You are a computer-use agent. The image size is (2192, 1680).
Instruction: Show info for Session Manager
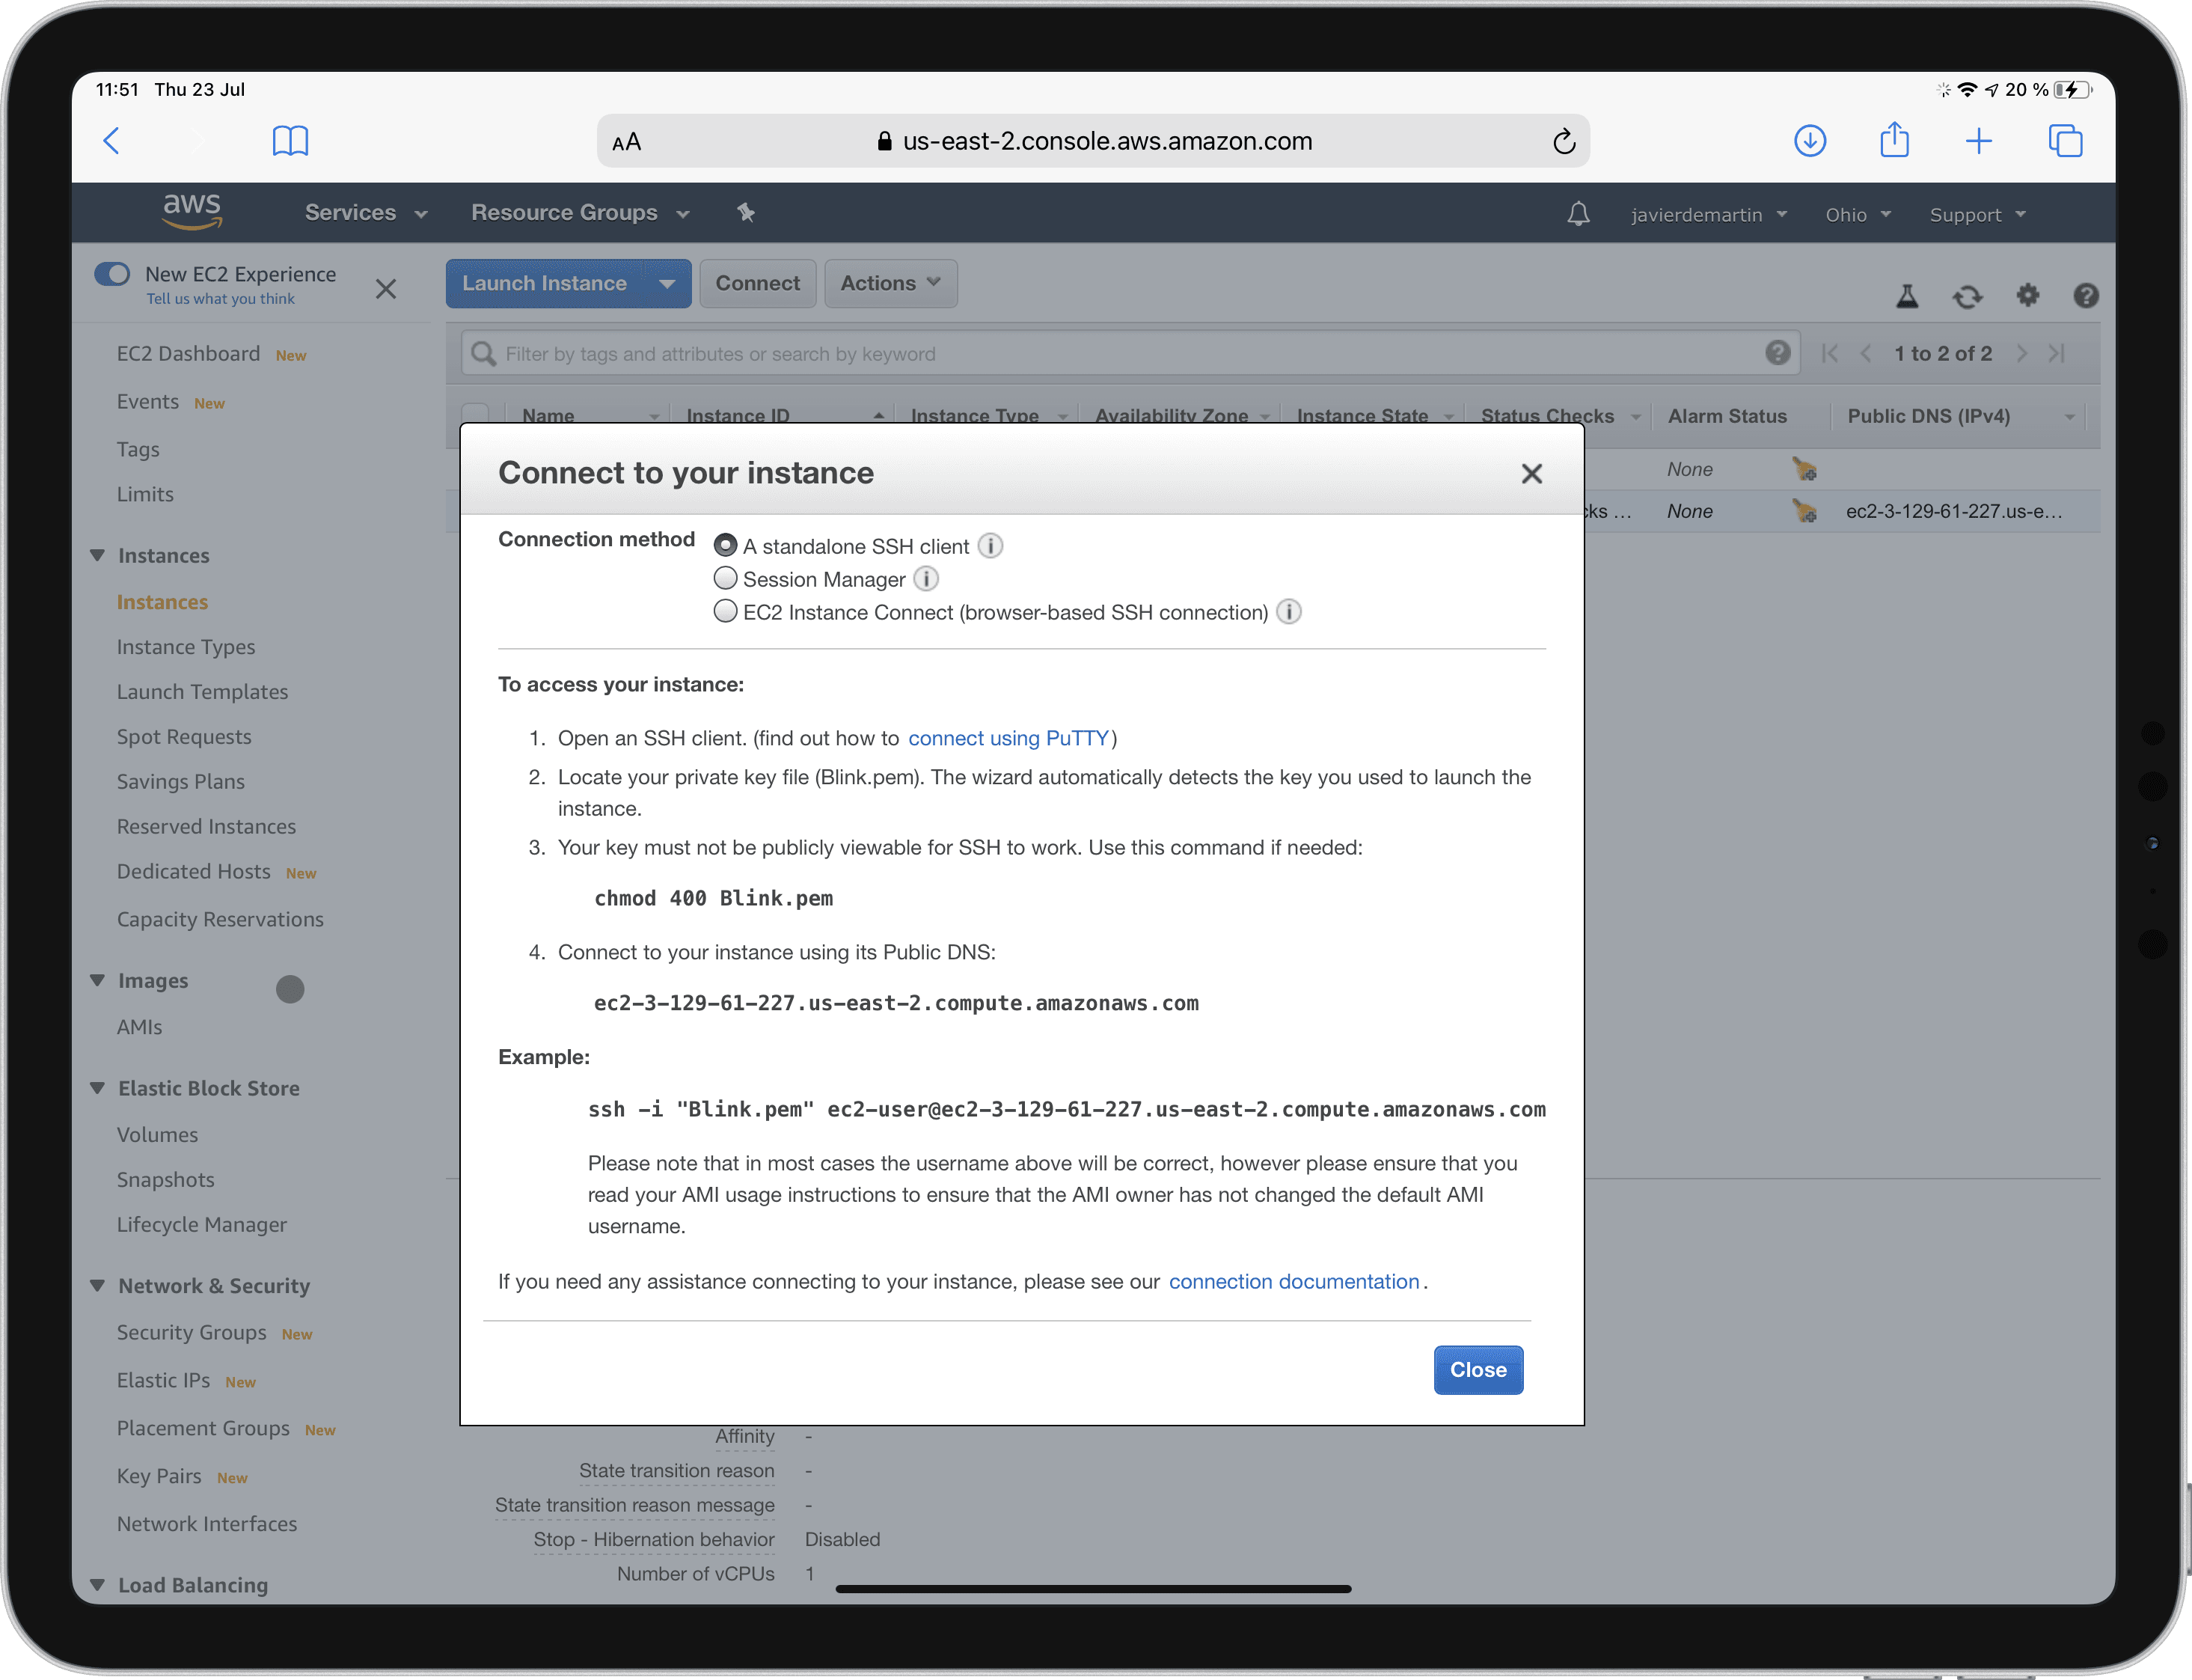click(x=927, y=579)
